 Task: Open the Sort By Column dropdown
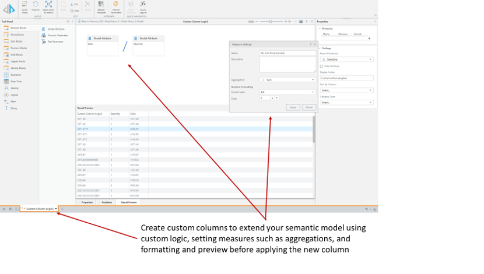click(x=346, y=90)
